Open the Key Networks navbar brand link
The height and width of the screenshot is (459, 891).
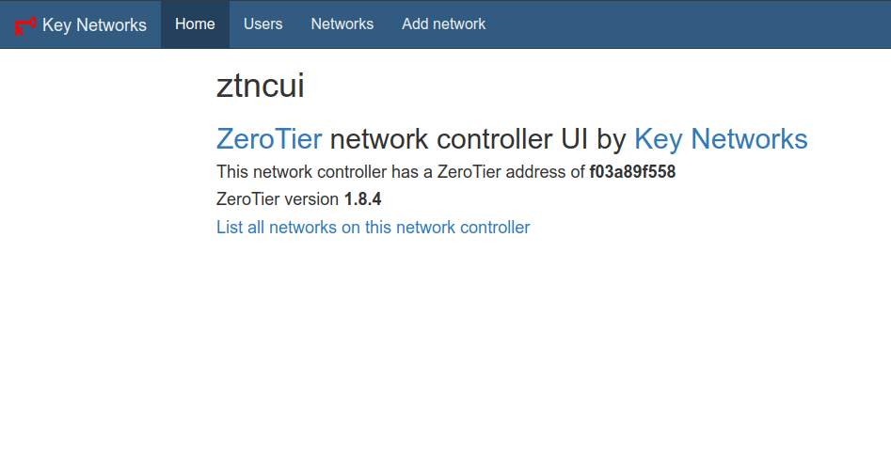pyautogui.click(x=94, y=24)
